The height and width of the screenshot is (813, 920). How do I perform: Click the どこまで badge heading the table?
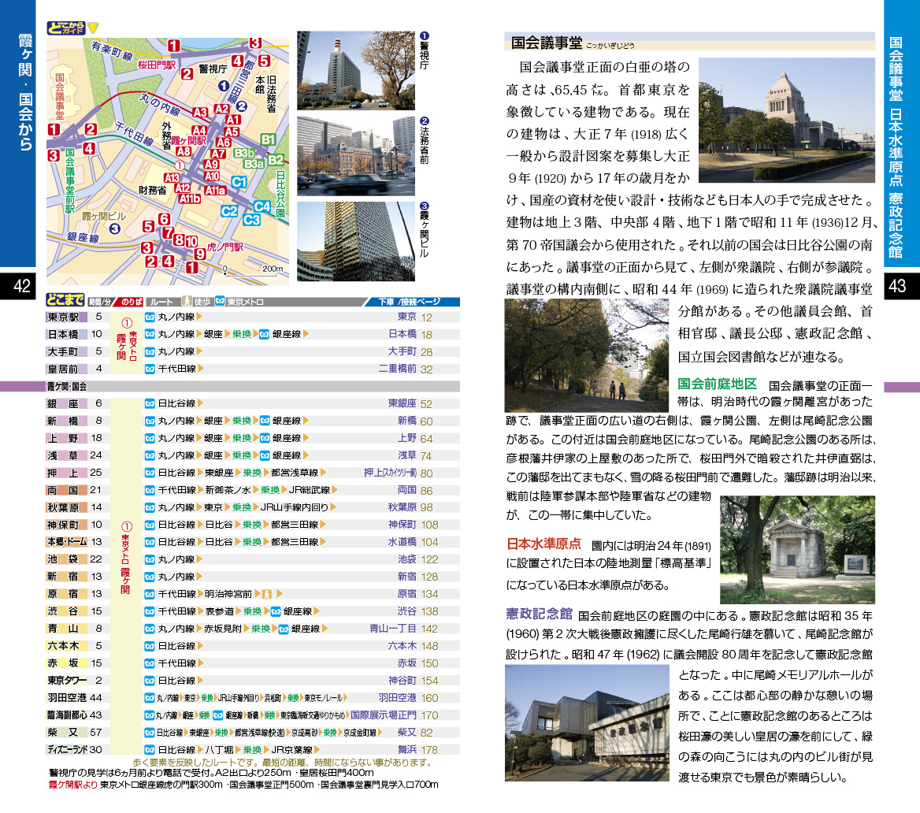click(65, 302)
